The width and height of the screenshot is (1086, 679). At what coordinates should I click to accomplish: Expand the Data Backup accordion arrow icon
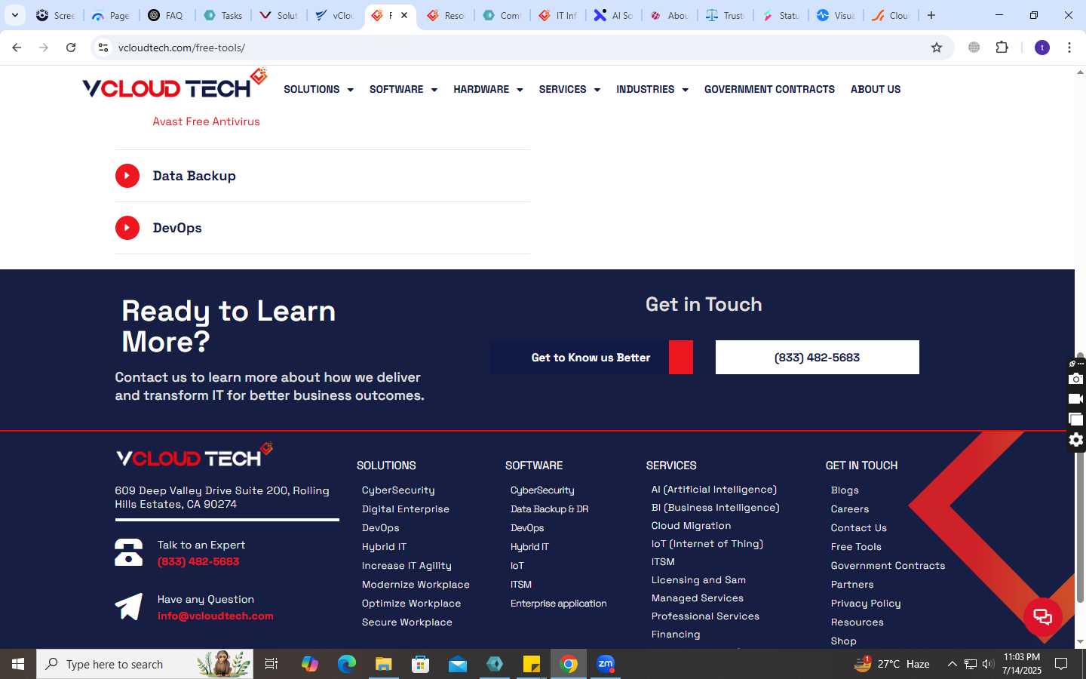click(x=127, y=176)
